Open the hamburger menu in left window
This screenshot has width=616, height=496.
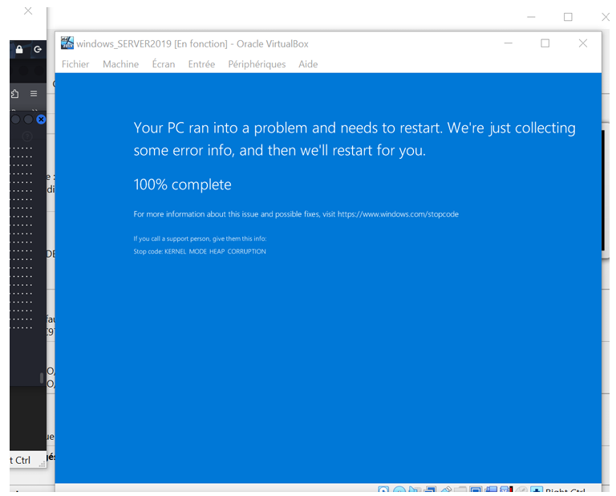coord(34,94)
